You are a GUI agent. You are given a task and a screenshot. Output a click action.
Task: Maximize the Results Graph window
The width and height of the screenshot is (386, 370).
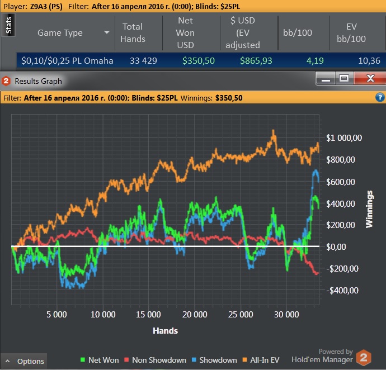344,78
